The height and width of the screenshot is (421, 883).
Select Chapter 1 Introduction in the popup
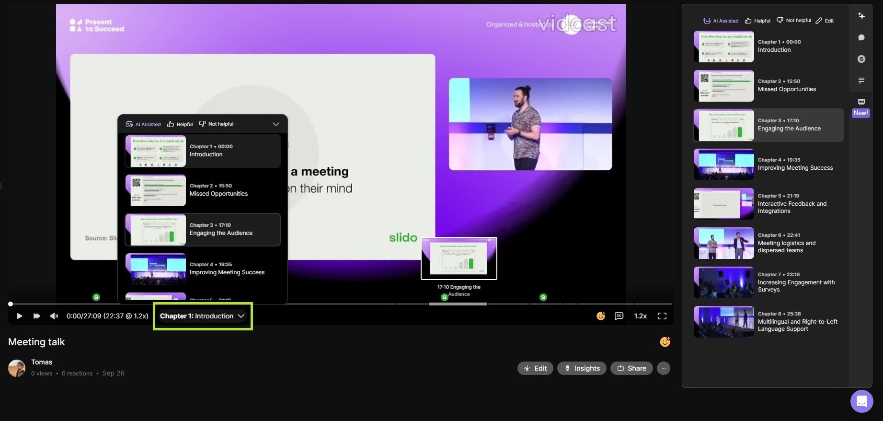203,151
